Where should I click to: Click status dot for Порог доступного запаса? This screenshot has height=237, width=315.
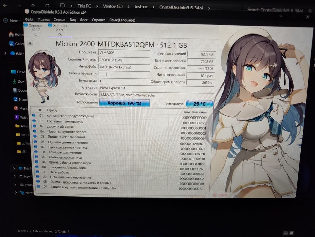pyautogui.click(x=35, y=131)
